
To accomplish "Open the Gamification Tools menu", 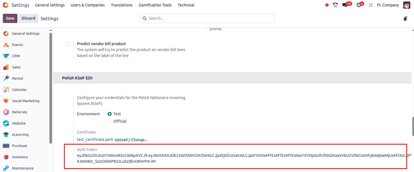I will coord(155,5).
